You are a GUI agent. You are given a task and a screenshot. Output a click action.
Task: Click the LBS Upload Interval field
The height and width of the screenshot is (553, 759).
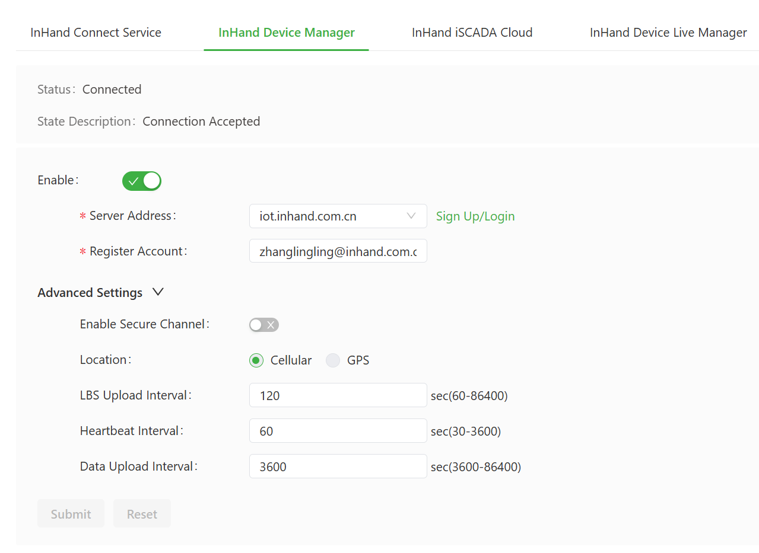pyautogui.click(x=338, y=395)
